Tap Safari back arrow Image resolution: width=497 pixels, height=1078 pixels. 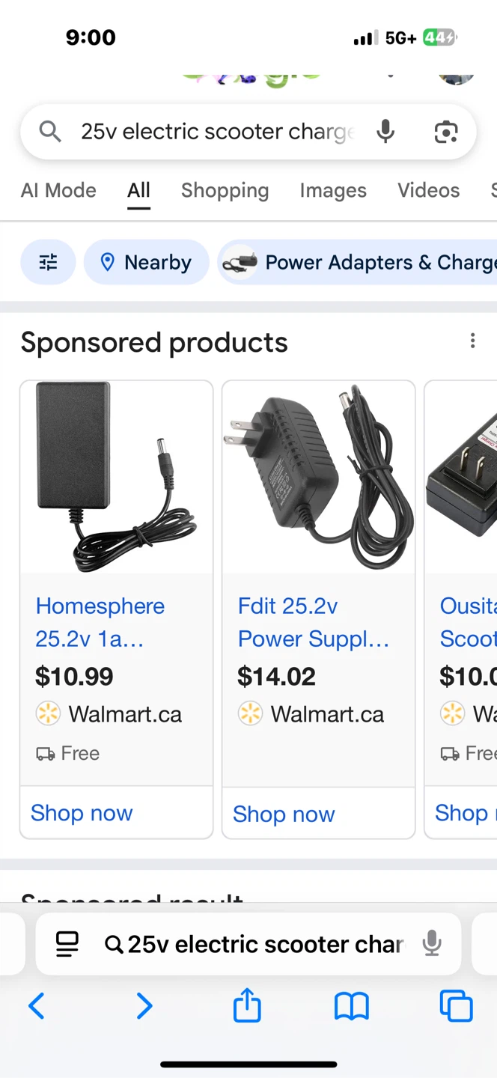tap(36, 1005)
